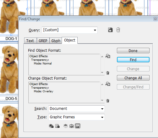This screenshot has height=138, width=158.
Task: Switch to the Text tab
Action: pyautogui.click(x=30, y=41)
